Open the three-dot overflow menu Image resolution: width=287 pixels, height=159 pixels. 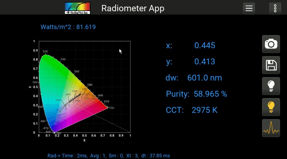point(275,8)
